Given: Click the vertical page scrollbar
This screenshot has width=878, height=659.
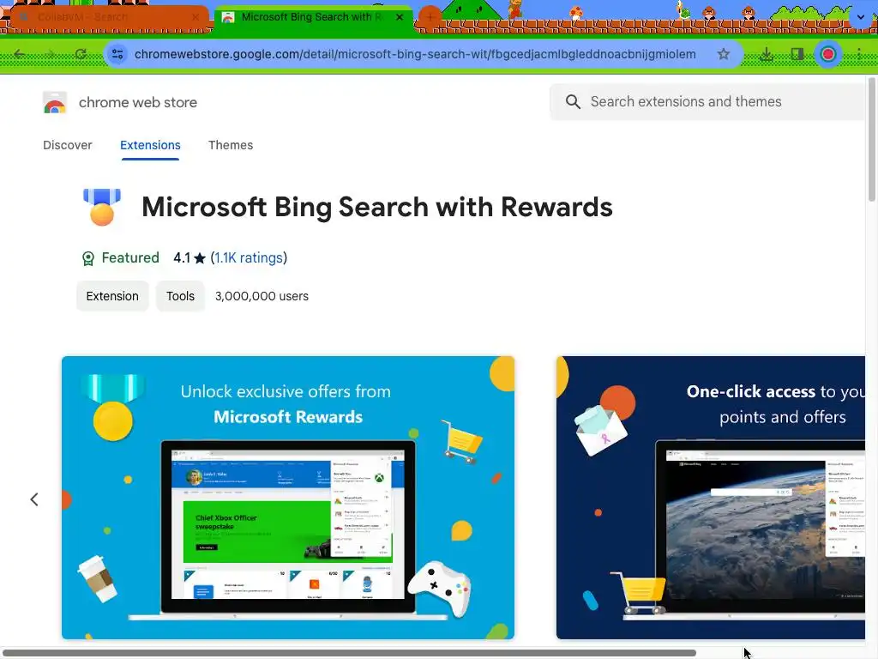Looking at the screenshot, I should point(872,140).
